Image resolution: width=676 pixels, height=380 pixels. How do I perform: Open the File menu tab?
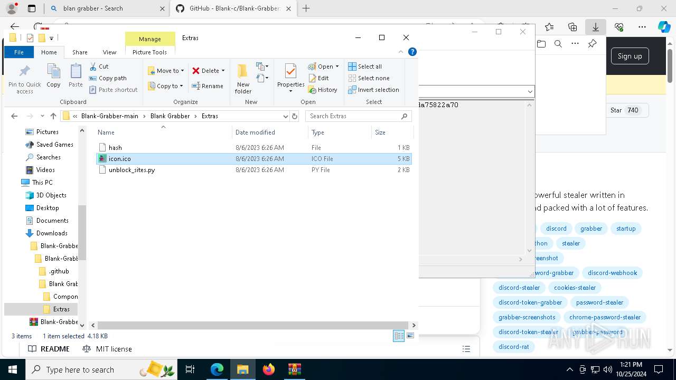point(19,52)
